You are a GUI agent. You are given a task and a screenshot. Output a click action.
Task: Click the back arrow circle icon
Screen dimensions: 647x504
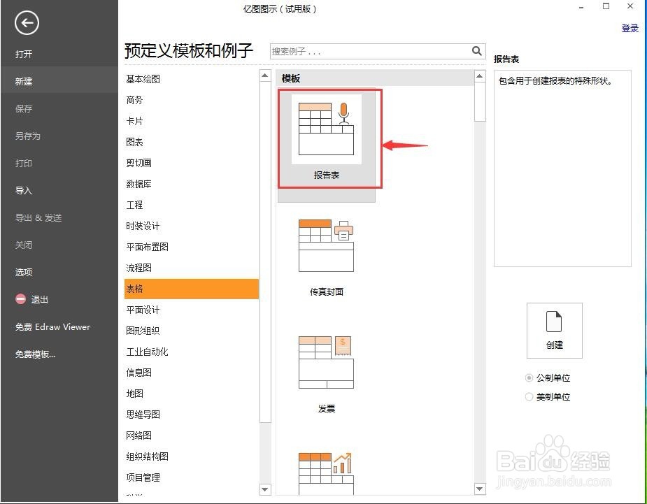point(27,22)
